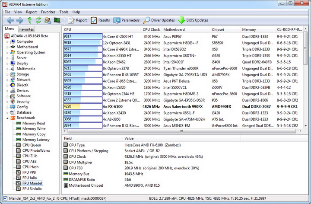Image resolution: width=311 pixels, height=204 pixels.
Task: Expand the Computer tree node
Action: click(7, 42)
